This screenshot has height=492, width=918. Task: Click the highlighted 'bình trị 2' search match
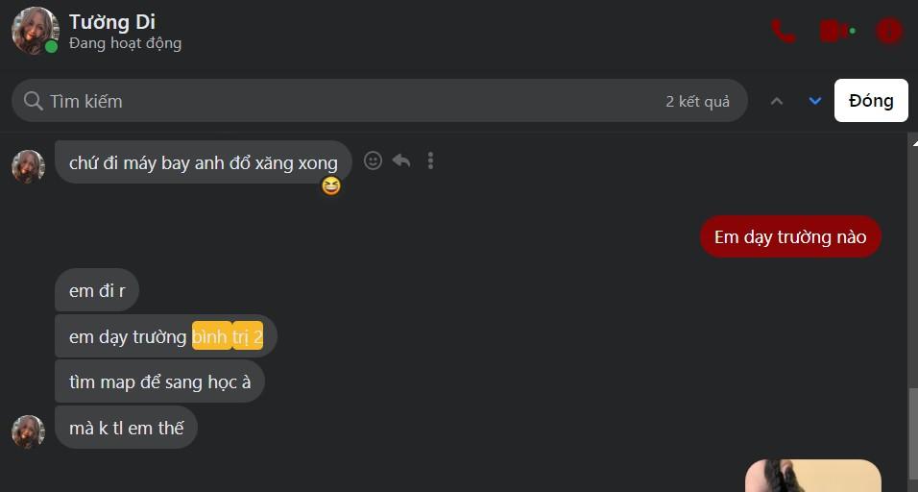point(228,337)
